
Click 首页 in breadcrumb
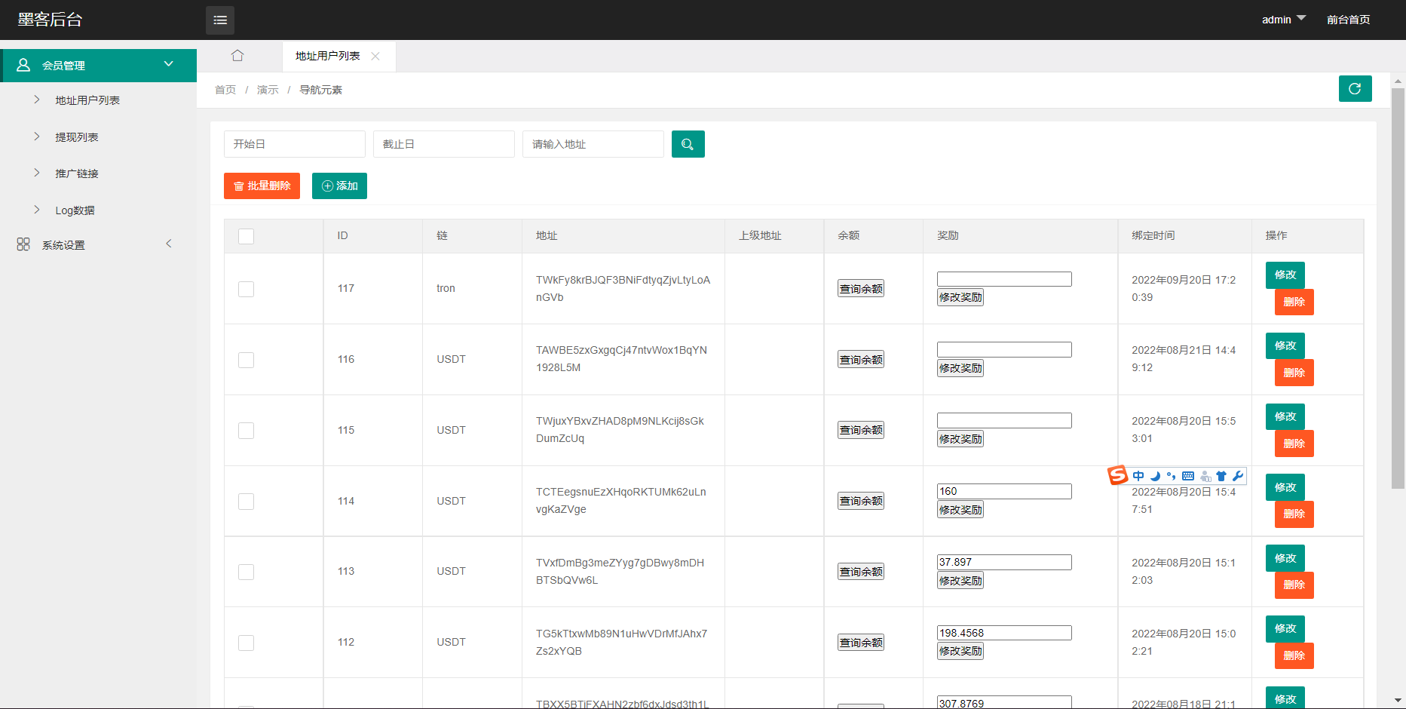[x=225, y=90]
